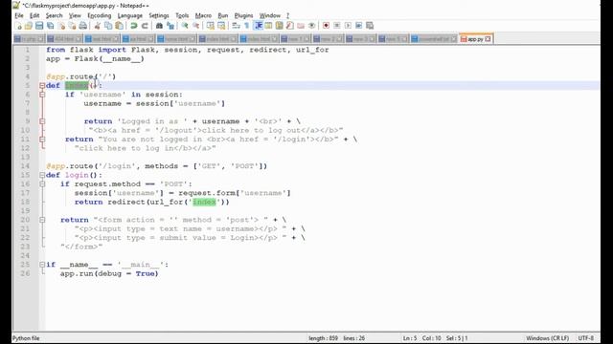Click the Close All documents toolbar icon
Image resolution: width=613 pixels, height=344 pixels.
(72, 26)
